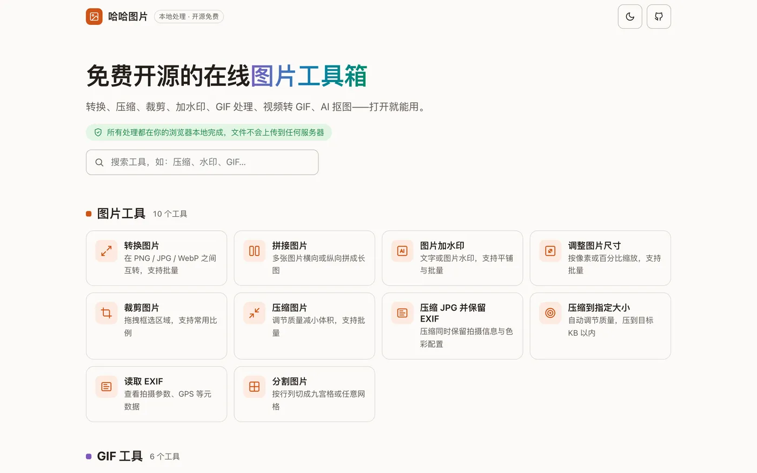Click the GIF 工具 section heading
The image size is (757, 473).
click(x=119, y=456)
